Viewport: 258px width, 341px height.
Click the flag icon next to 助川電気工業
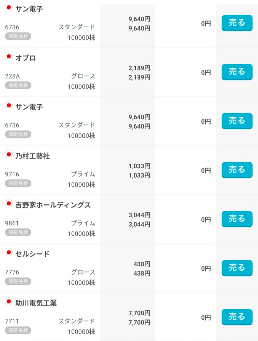[x=9, y=302]
